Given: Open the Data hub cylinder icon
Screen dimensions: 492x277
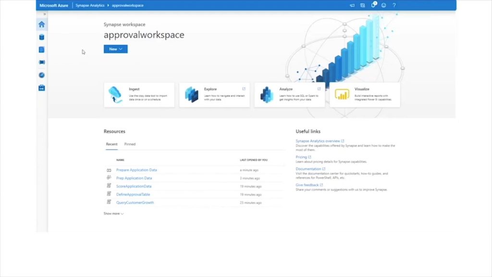Looking at the screenshot, I should coord(42,37).
